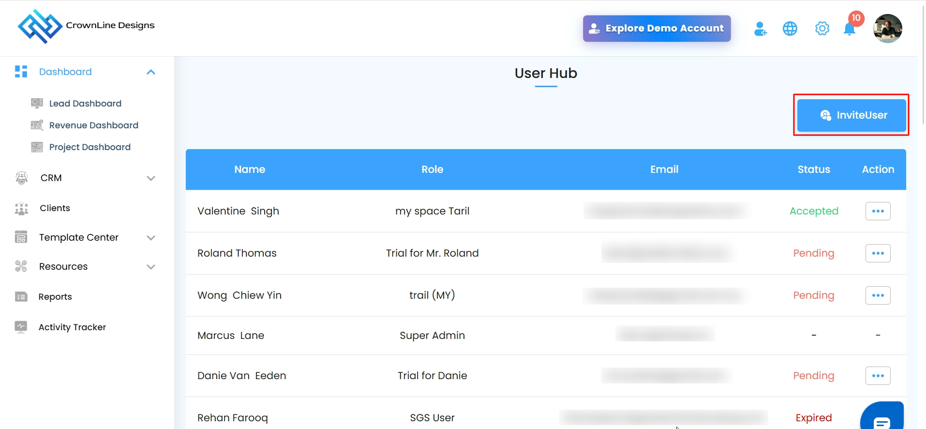The height and width of the screenshot is (429, 926).
Task: Click the Reports icon in sidebar
Action: pyautogui.click(x=21, y=296)
